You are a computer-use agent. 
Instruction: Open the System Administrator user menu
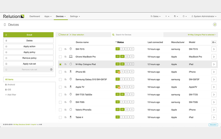[204, 16]
